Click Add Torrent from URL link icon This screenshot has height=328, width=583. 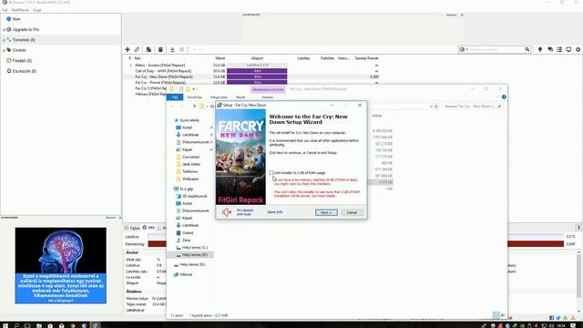tap(138, 49)
